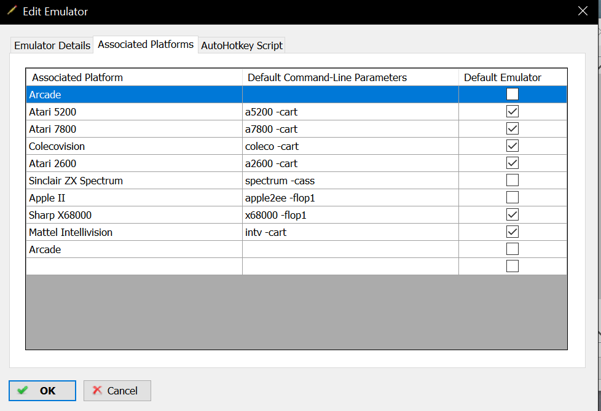The height and width of the screenshot is (411, 601).
Task: Uncheck Default Emulator for Sharp X68000
Action: click(513, 214)
